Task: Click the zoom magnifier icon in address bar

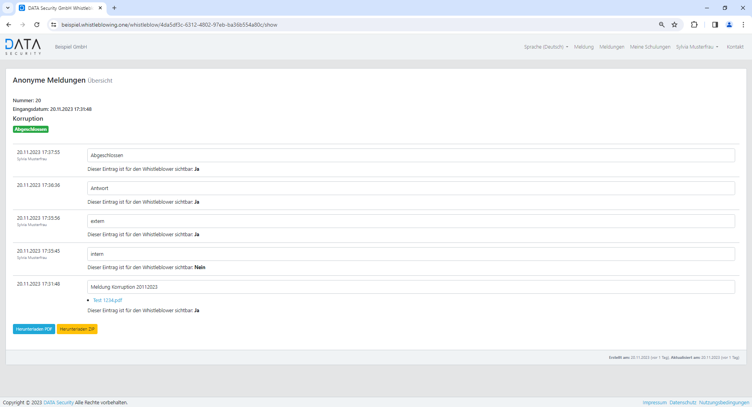Action: (x=662, y=25)
